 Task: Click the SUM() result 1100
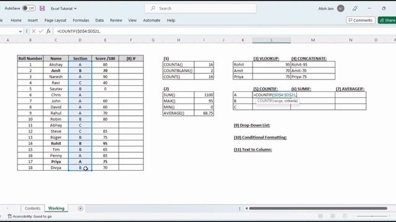point(204,95)
